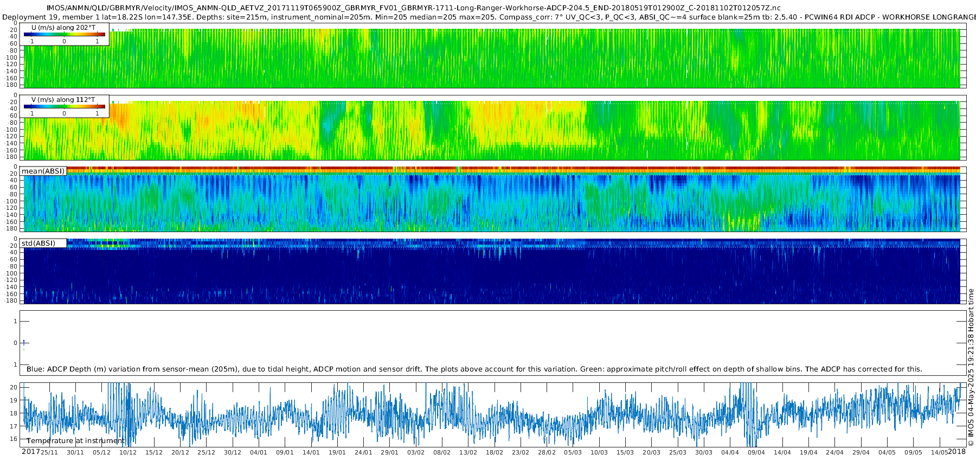Click the 18/02 date tick label
Image resolution: width=976 pixels, height=461 pixels.
495,452
